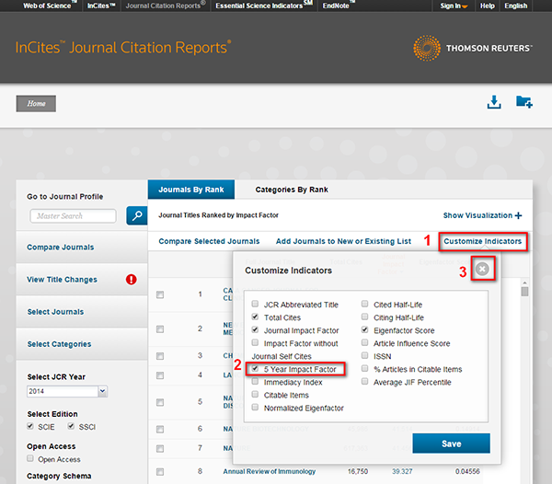Click the magnifier search button

point(137,215)
